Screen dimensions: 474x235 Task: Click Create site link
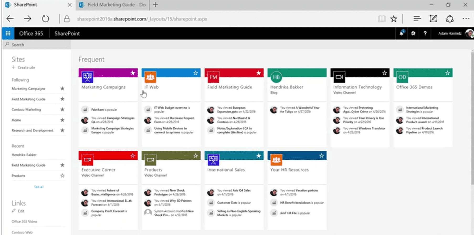coord(24,68)
